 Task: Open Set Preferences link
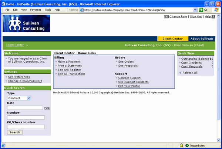coord(19,77)
